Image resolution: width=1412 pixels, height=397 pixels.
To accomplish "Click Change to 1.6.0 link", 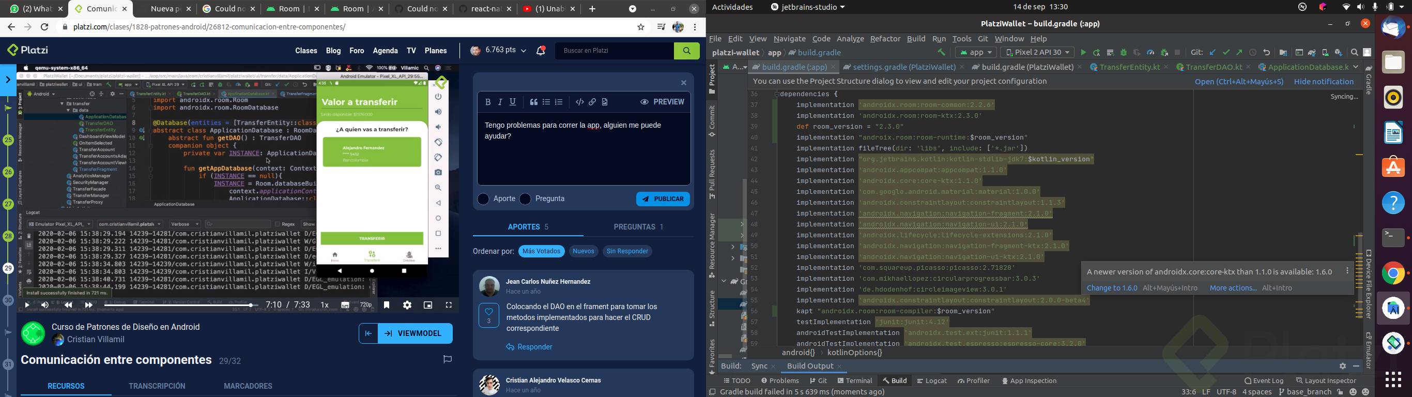I will 1112,288.
